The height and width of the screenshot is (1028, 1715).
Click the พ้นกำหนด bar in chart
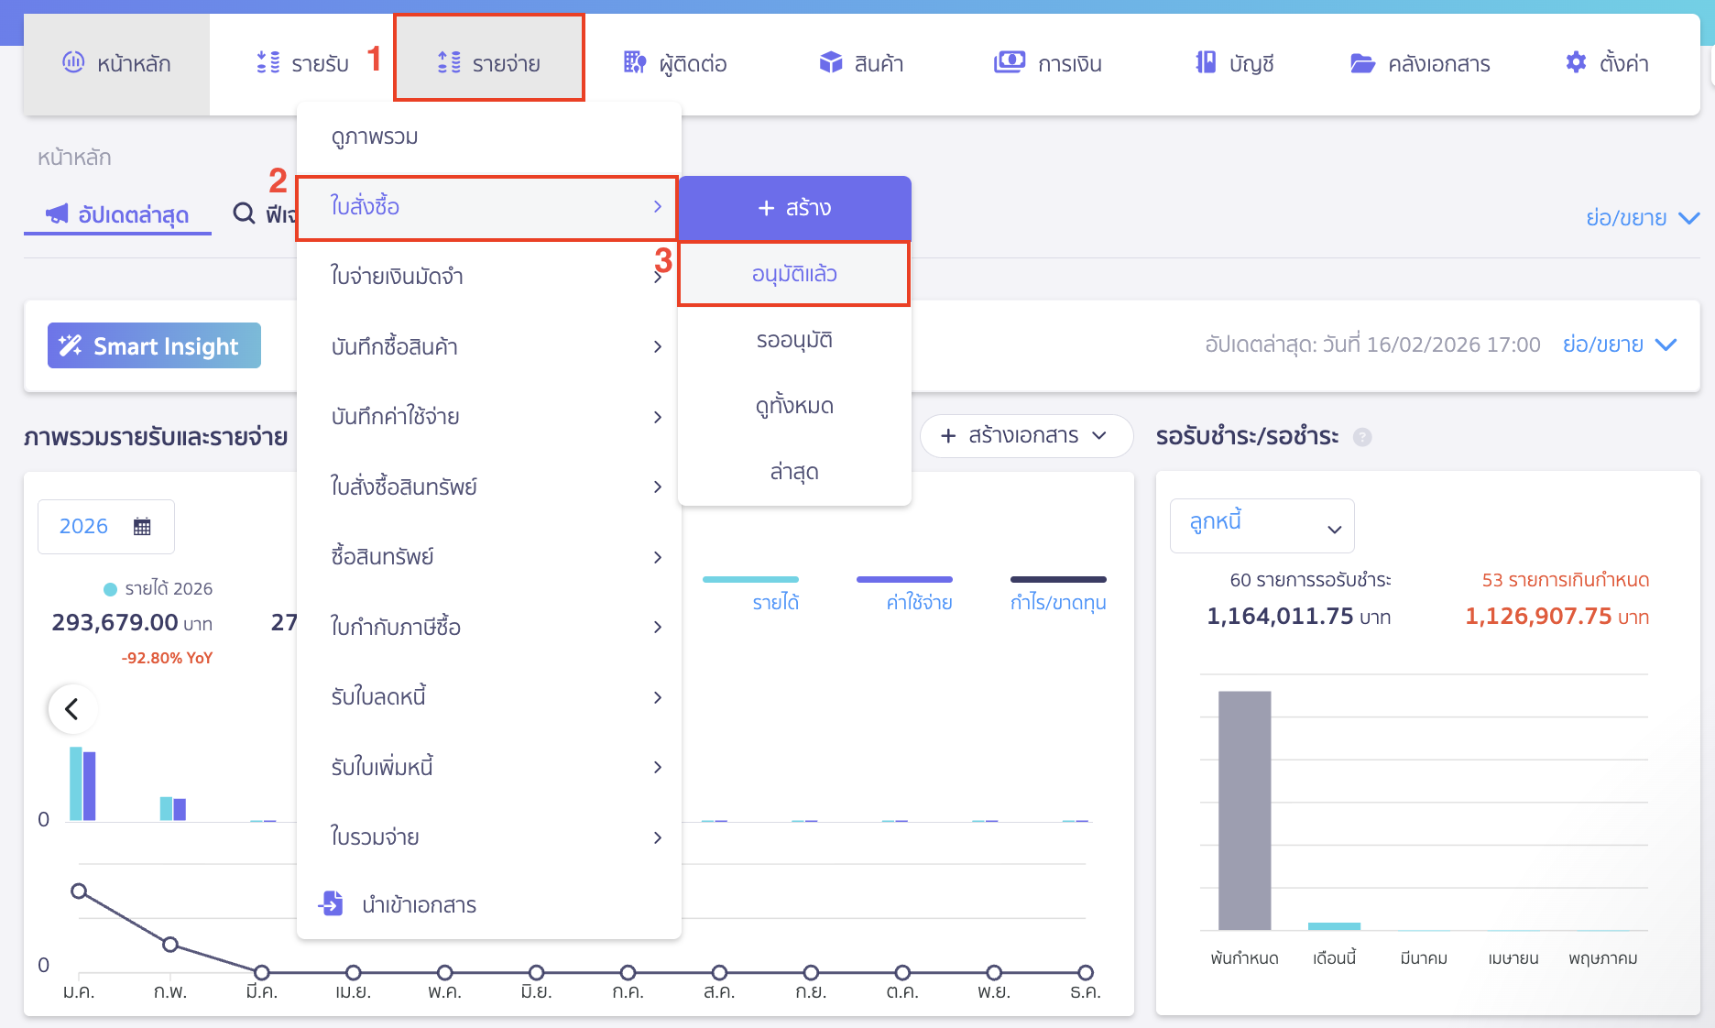pos(1244,810)
